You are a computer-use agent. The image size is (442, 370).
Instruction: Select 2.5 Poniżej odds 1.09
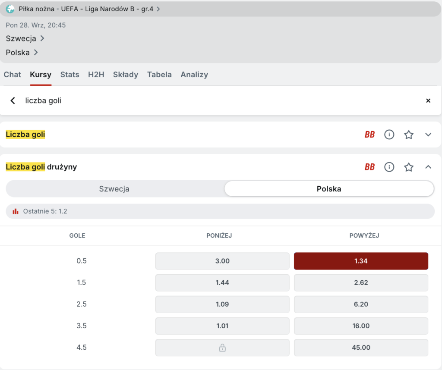pyautogui.click(x=222, y=304)
